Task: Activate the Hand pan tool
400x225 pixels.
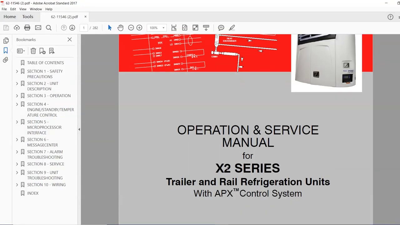Action: click(120, 28)
